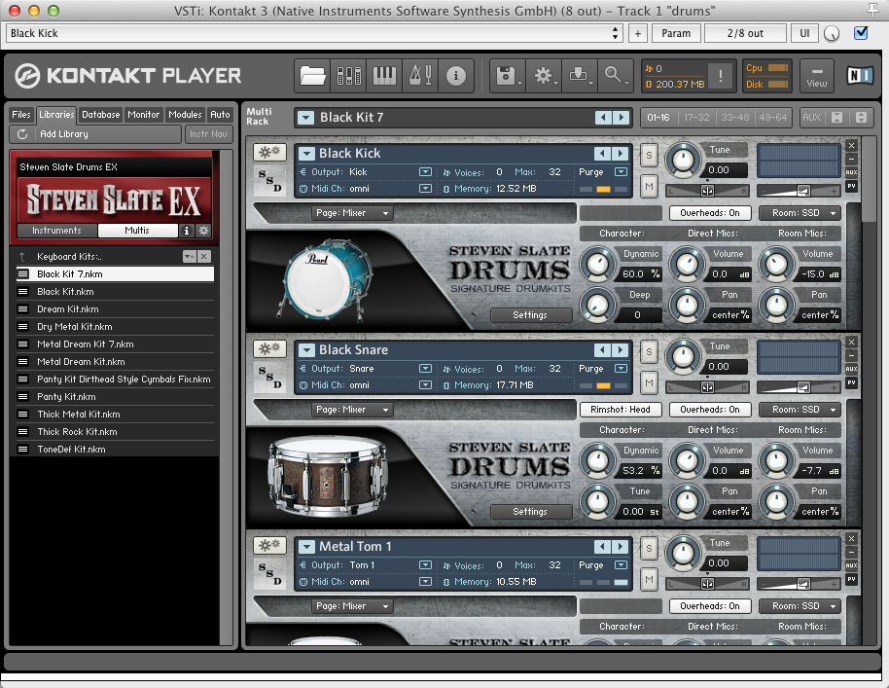This screenshot has height=688, width=889.
Task: Switch to the Database tab
Action: tap(101, 115)
